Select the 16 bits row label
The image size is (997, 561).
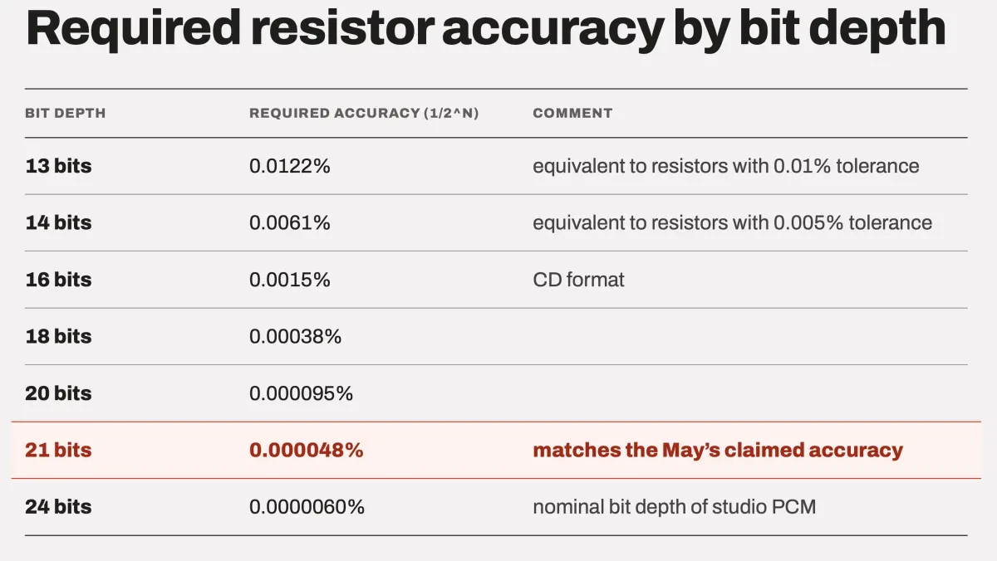tap(58, 280)
